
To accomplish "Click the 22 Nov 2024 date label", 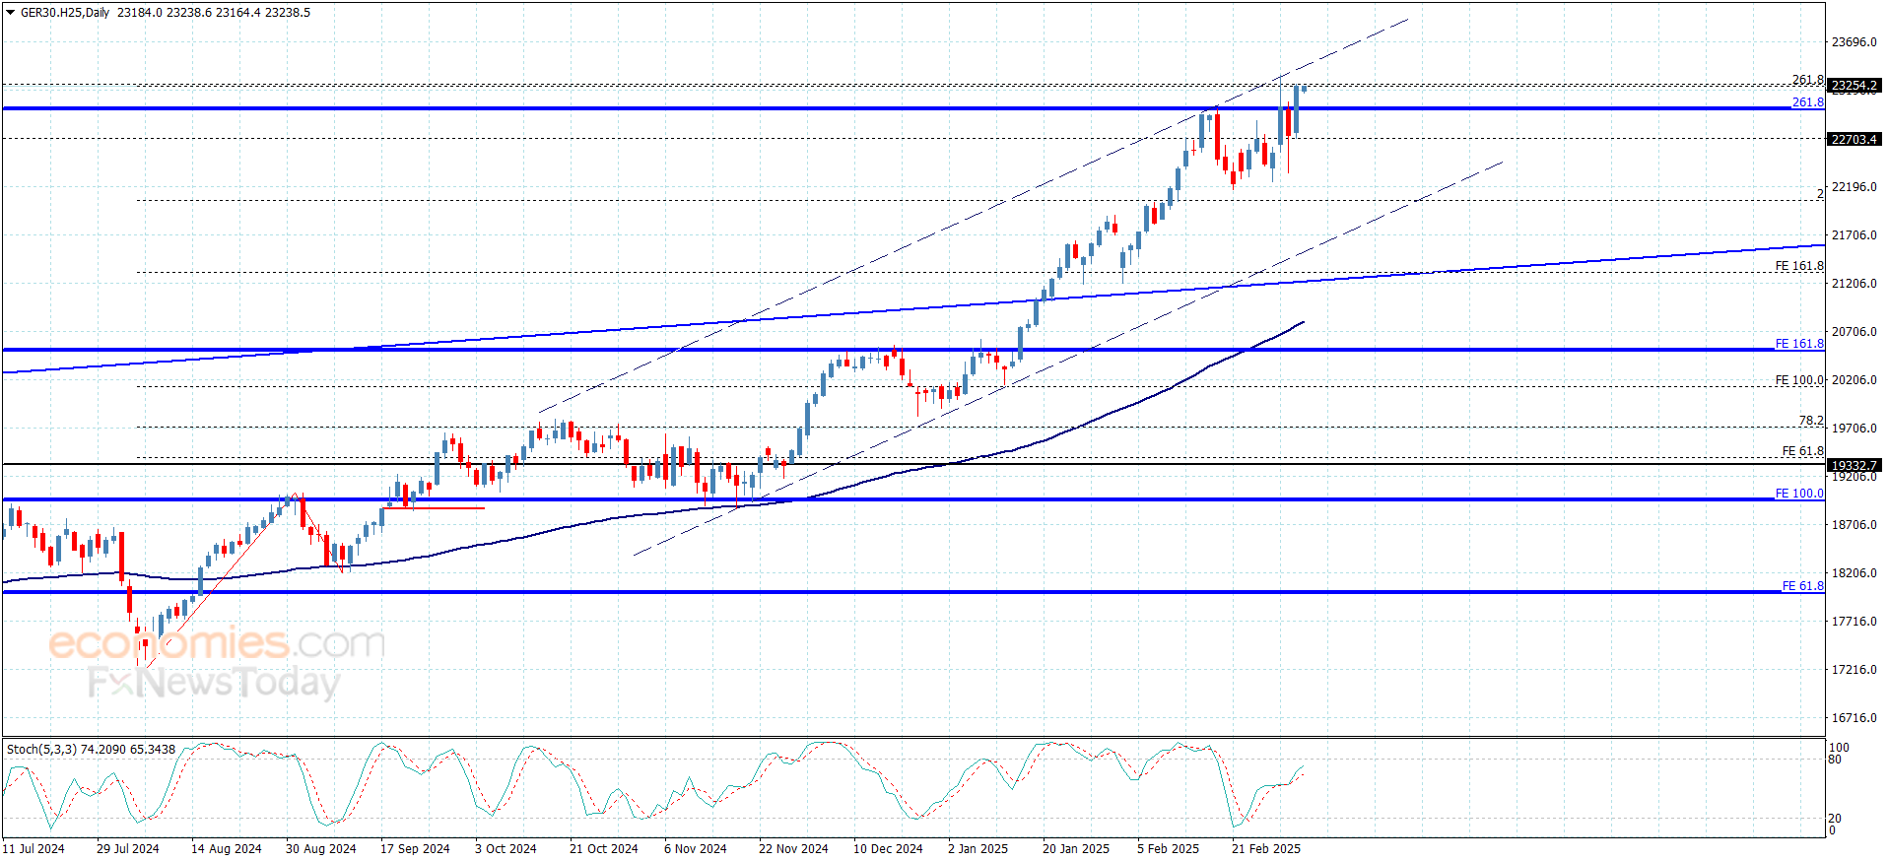I will click(x=793, y=849).
